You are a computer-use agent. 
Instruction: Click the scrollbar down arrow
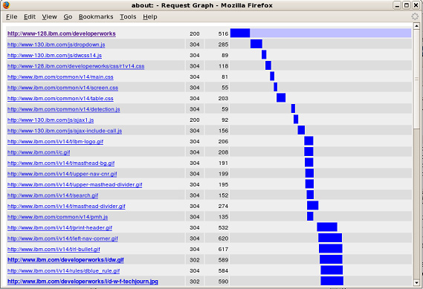[416, 283]
